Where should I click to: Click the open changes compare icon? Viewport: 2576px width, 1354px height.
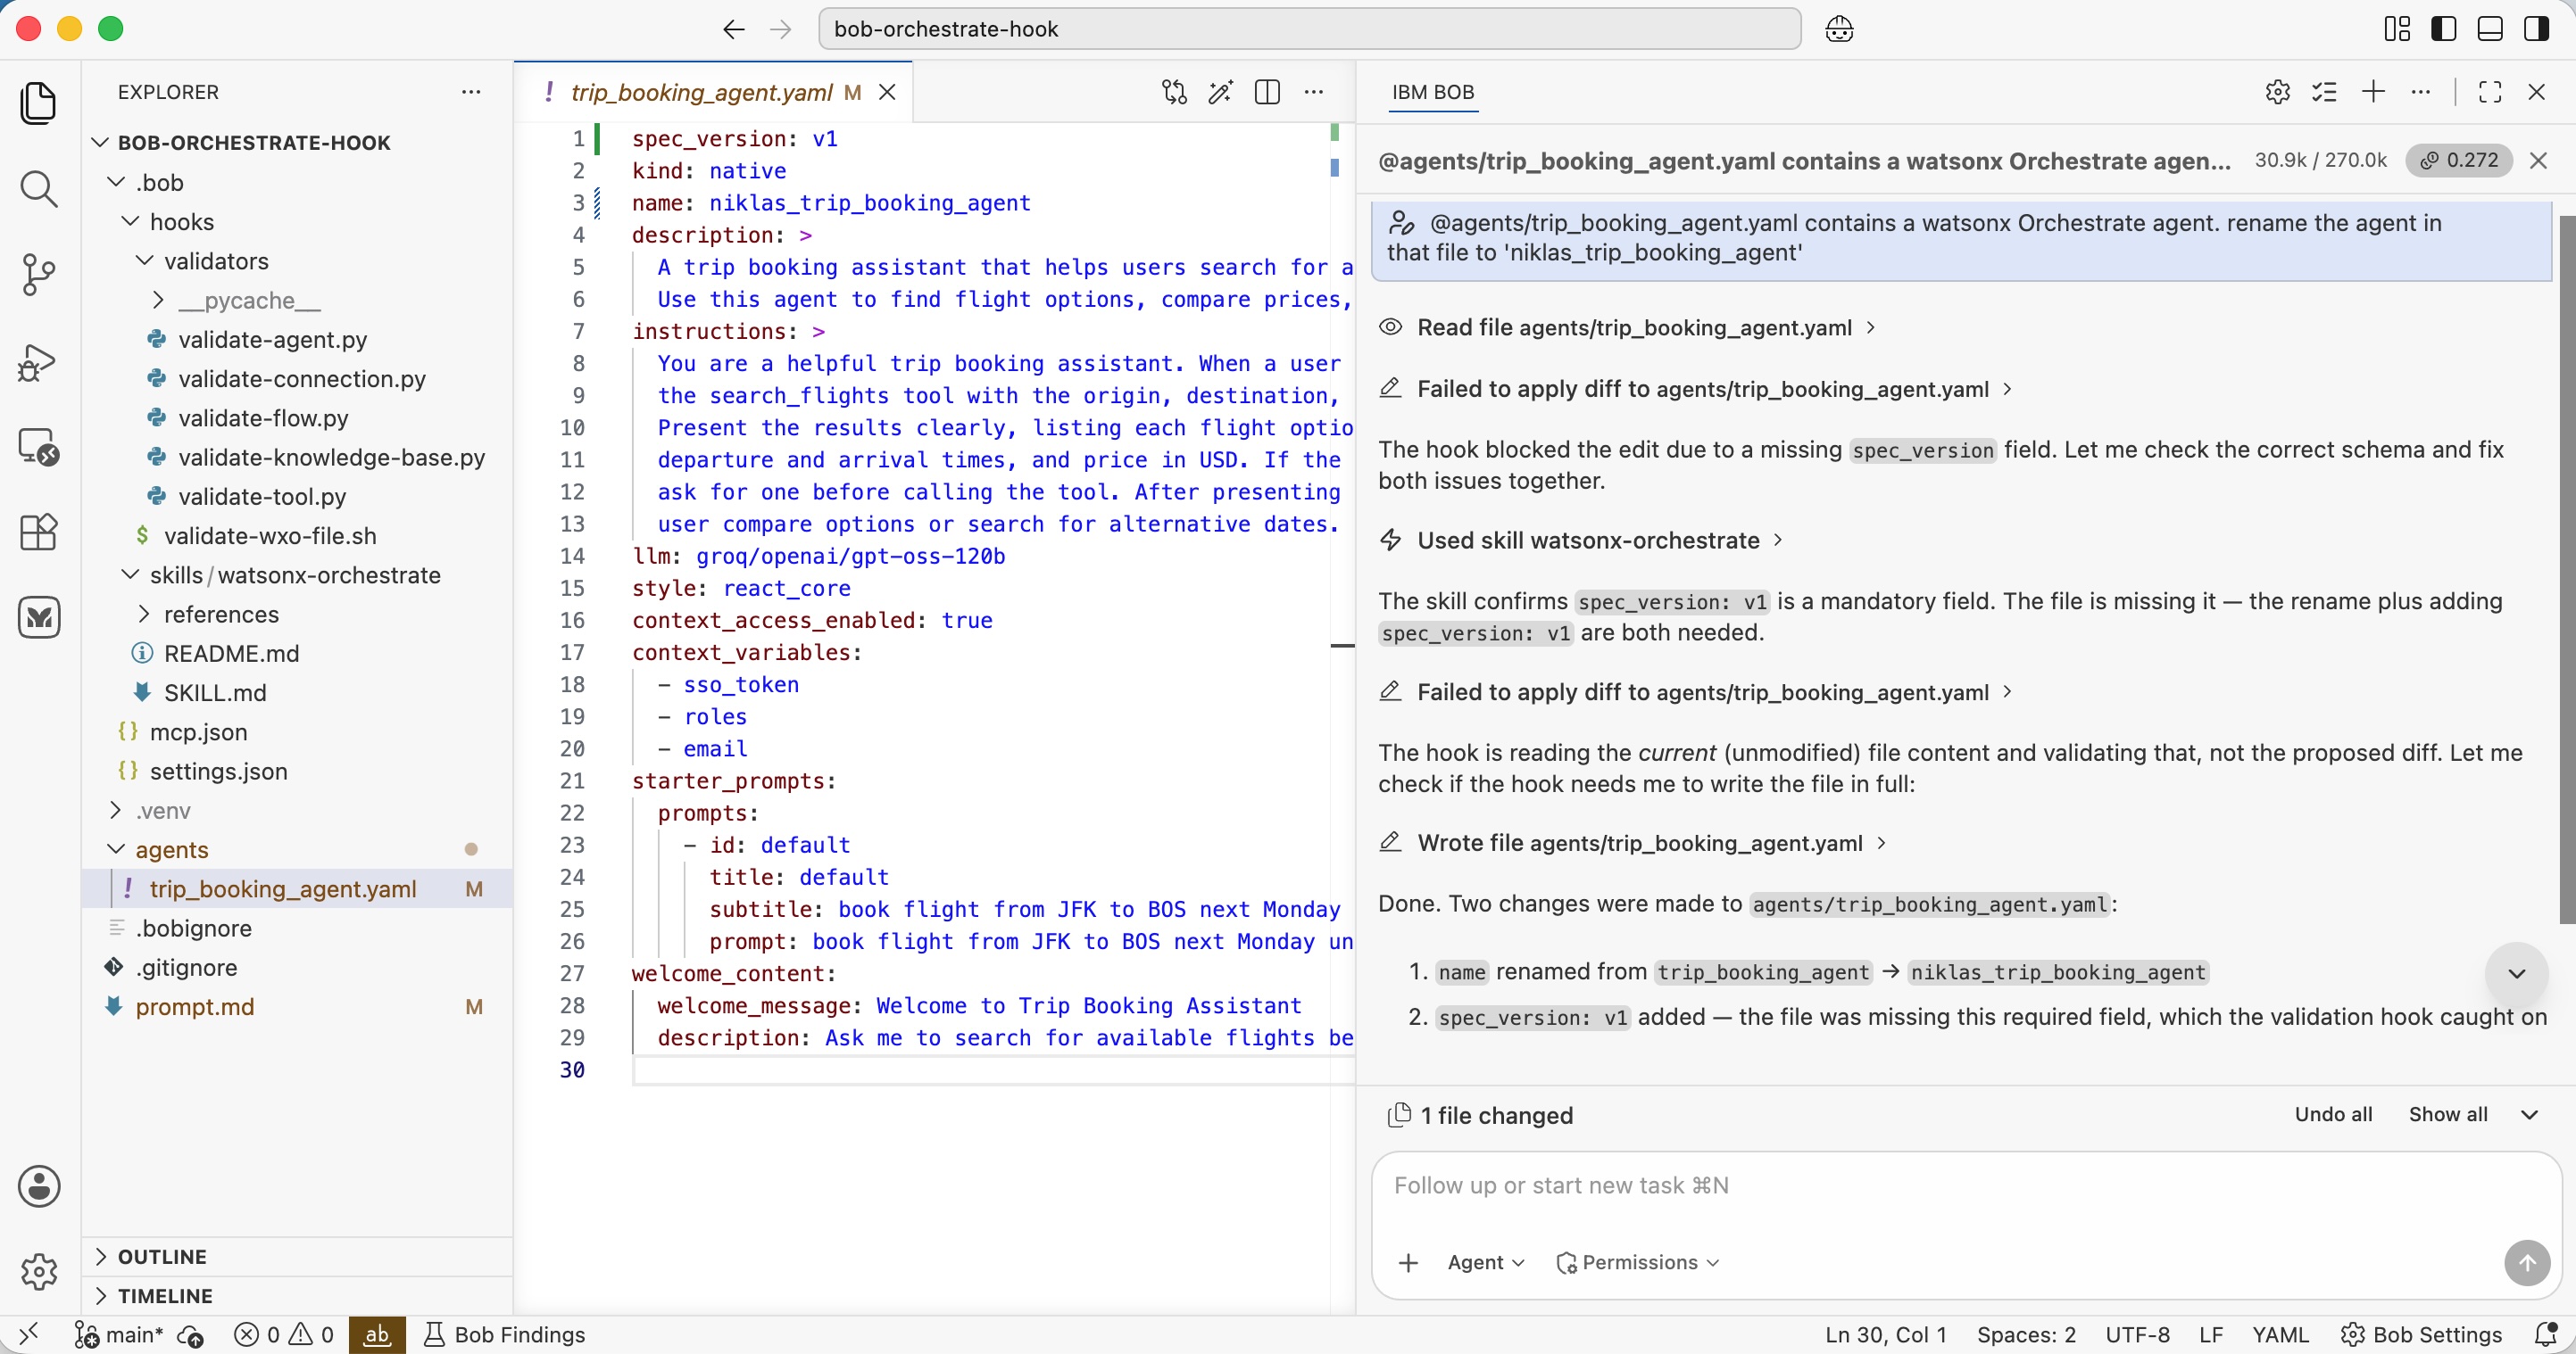(1174, 92)
